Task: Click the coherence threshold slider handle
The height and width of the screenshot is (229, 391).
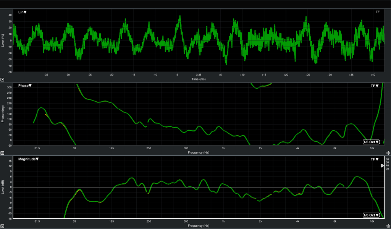Action: click(382, 166)
